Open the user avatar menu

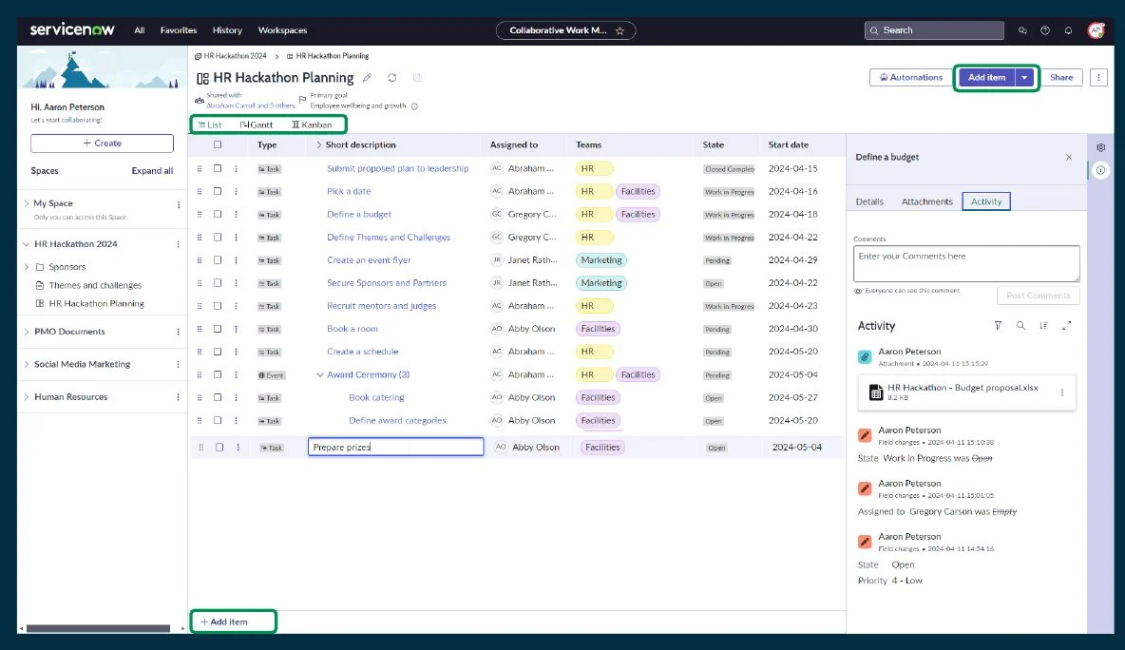pos(1096,30)
